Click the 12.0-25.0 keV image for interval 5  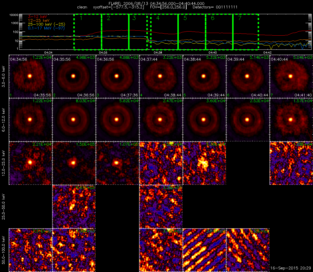coord(204,163)
